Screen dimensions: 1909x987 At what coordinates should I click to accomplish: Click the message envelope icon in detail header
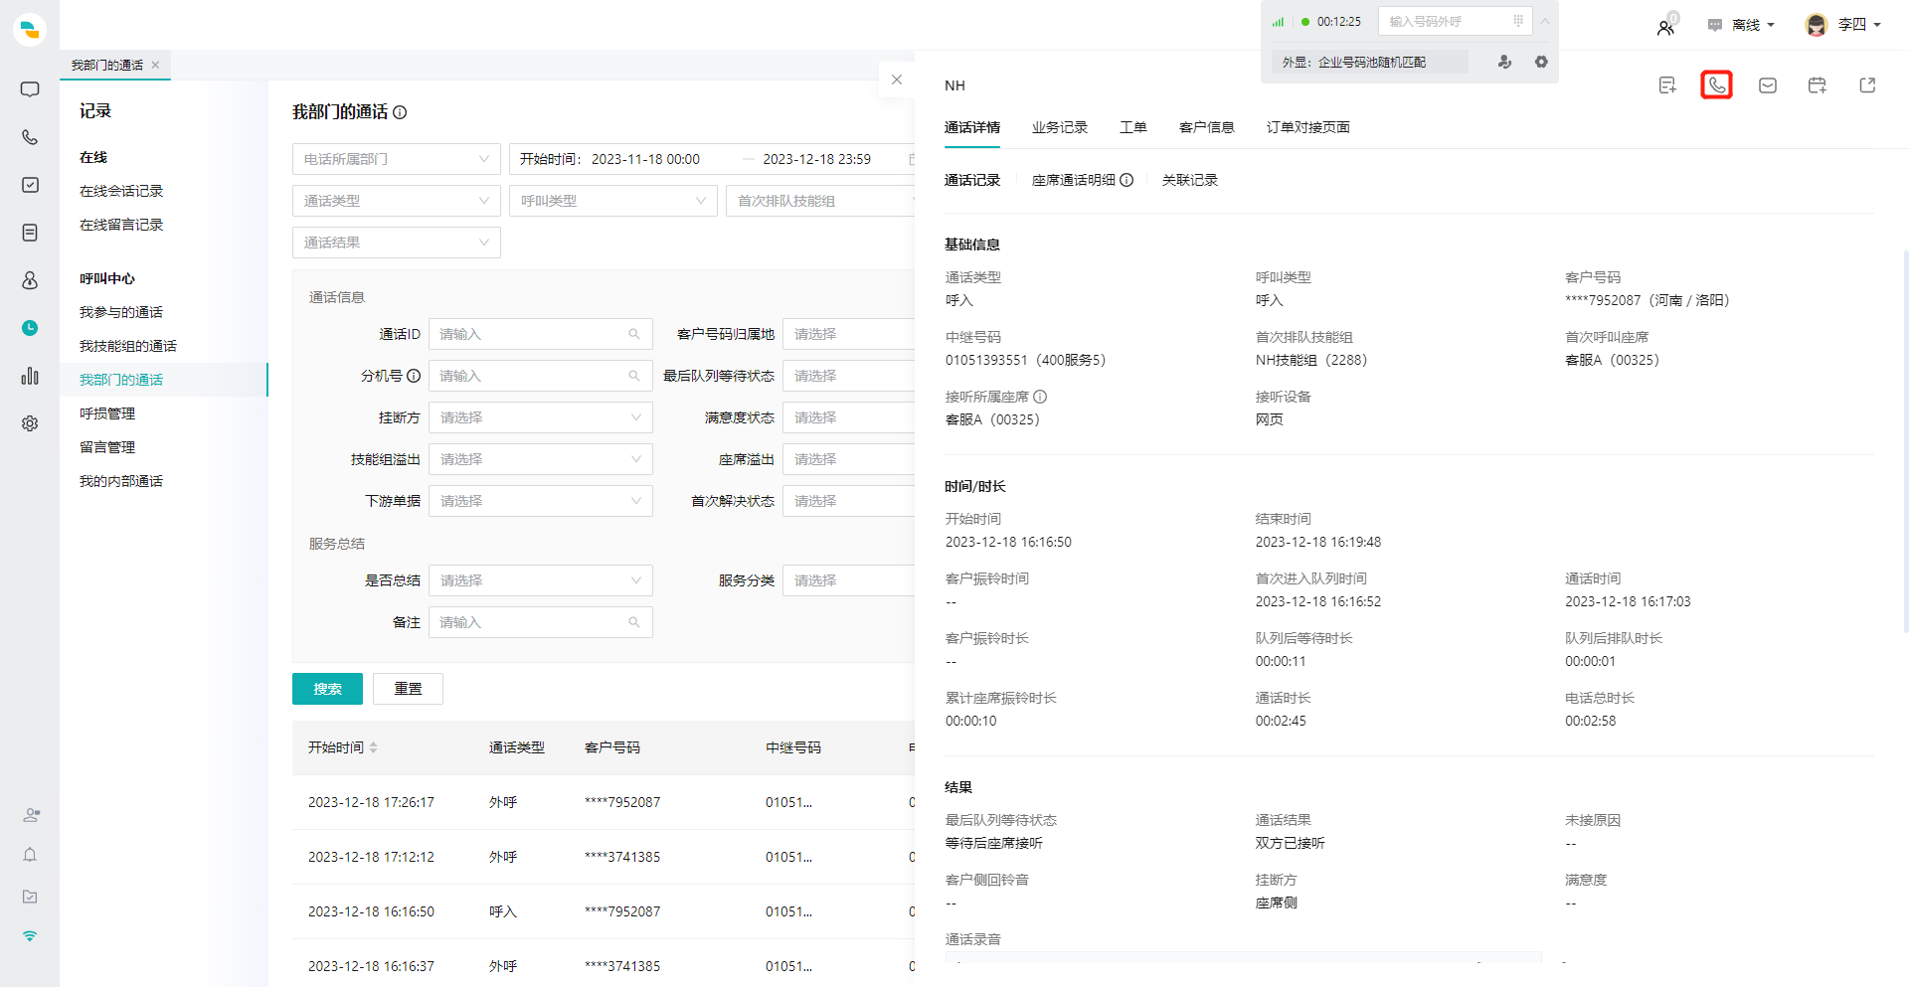click(x=1768, y=85)
